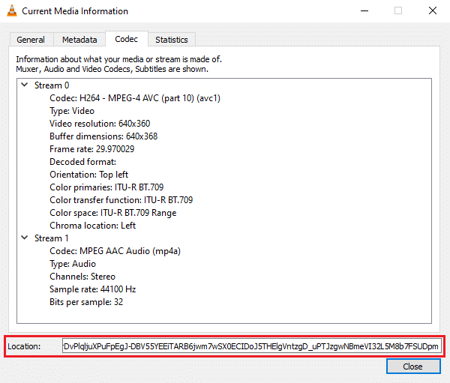
Task: Switch to the General tab
Action: pyautogui.click(x=31, y=40)
